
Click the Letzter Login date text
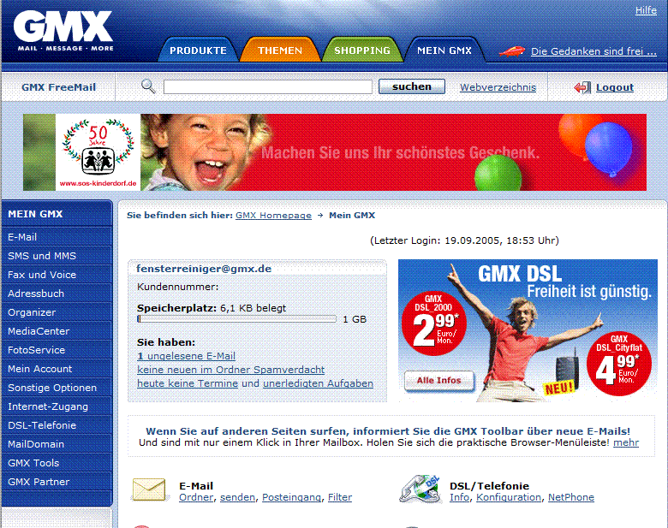(x=464, y=240)
